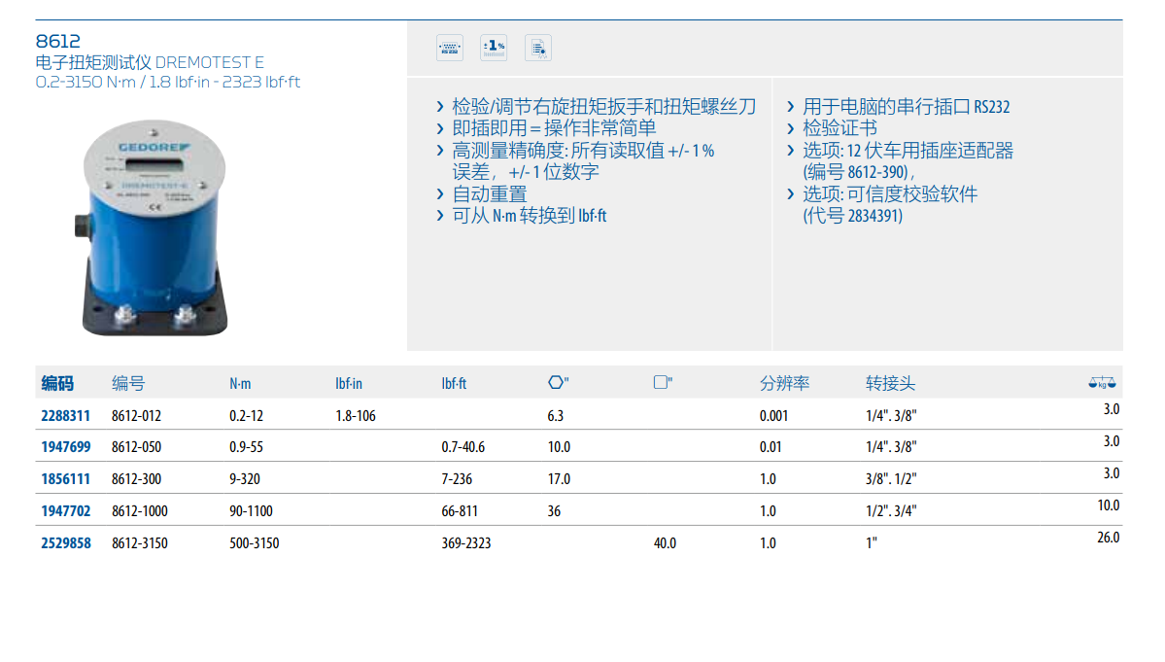The width and height of the screenshot is (1165, 662).
Task: Open product code 1947699
Action: tap(65, 447)
